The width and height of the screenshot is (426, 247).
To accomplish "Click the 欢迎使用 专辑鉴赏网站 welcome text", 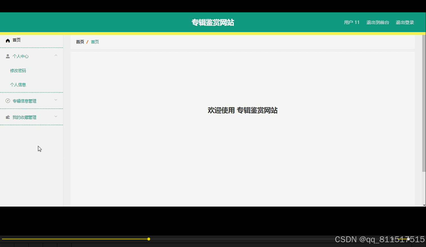I will (243, 110).
